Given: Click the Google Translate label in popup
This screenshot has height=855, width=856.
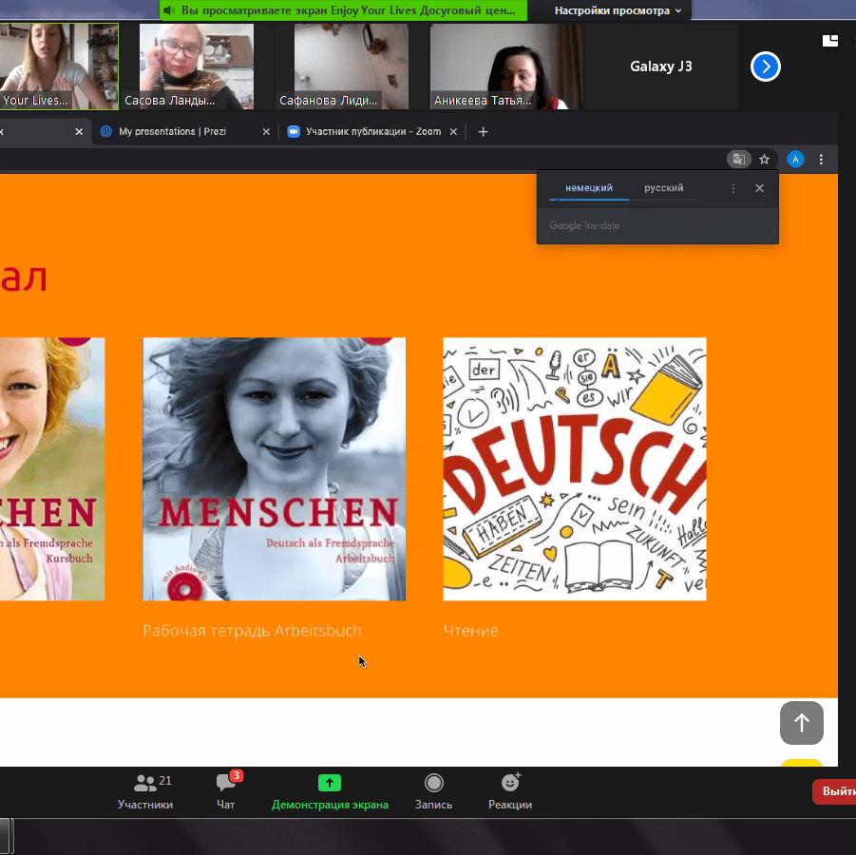Looking at the screenshot, I should (x=584, y=225).
